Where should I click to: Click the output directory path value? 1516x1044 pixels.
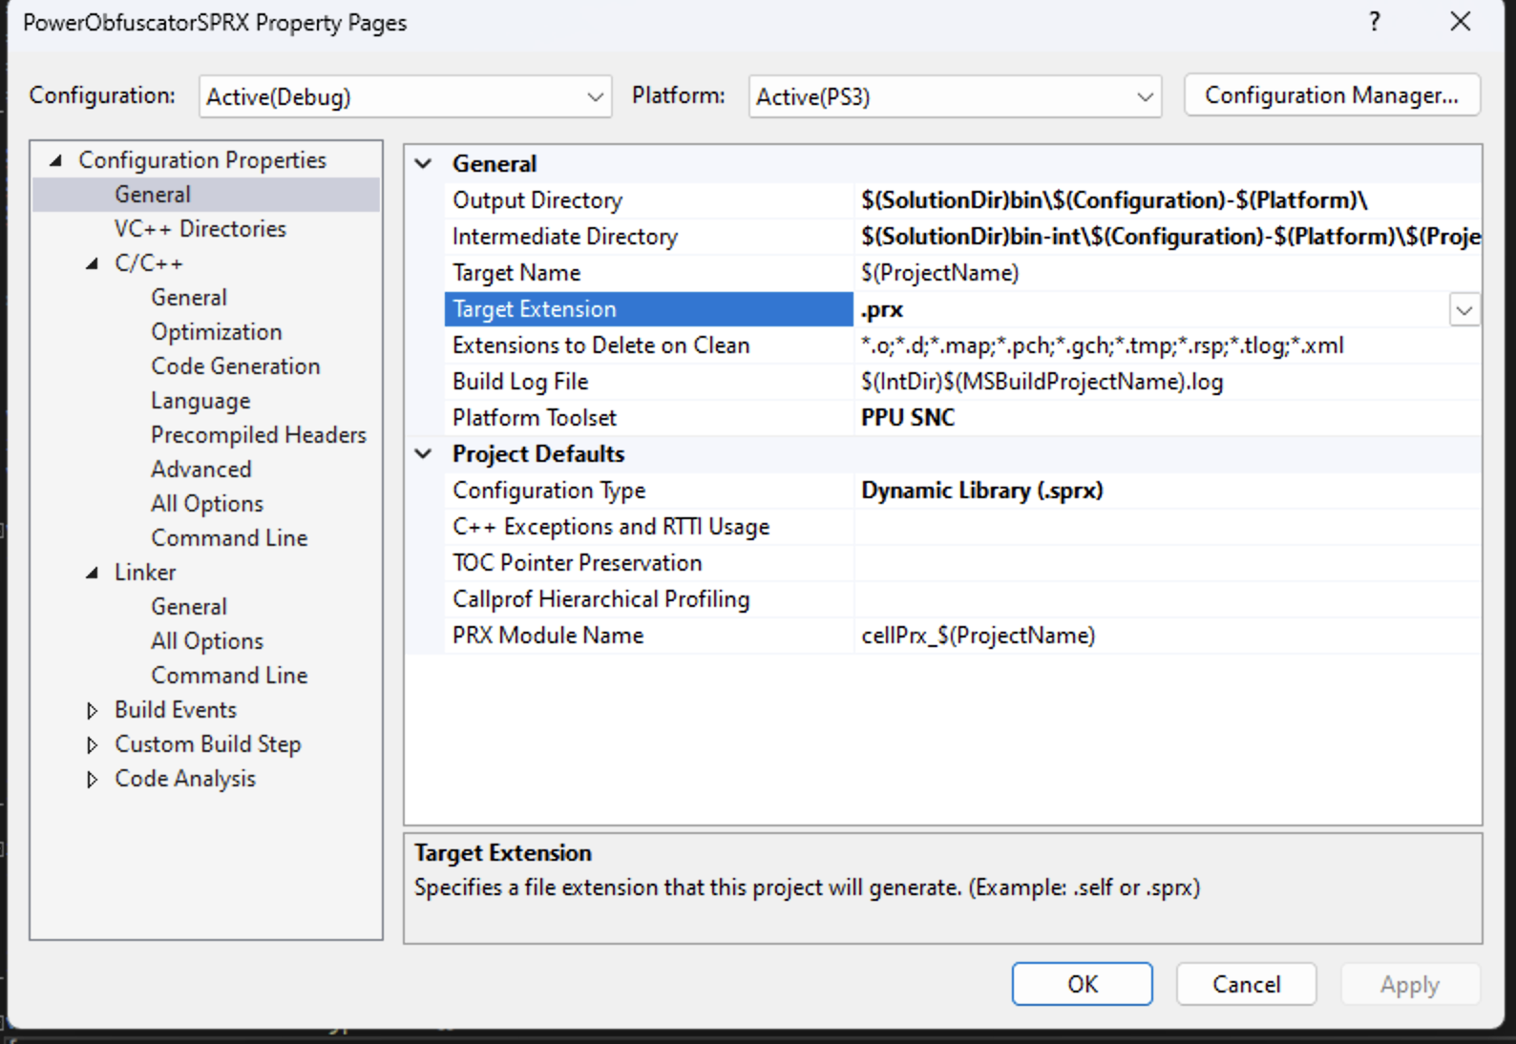click(x=1114, y=200)
